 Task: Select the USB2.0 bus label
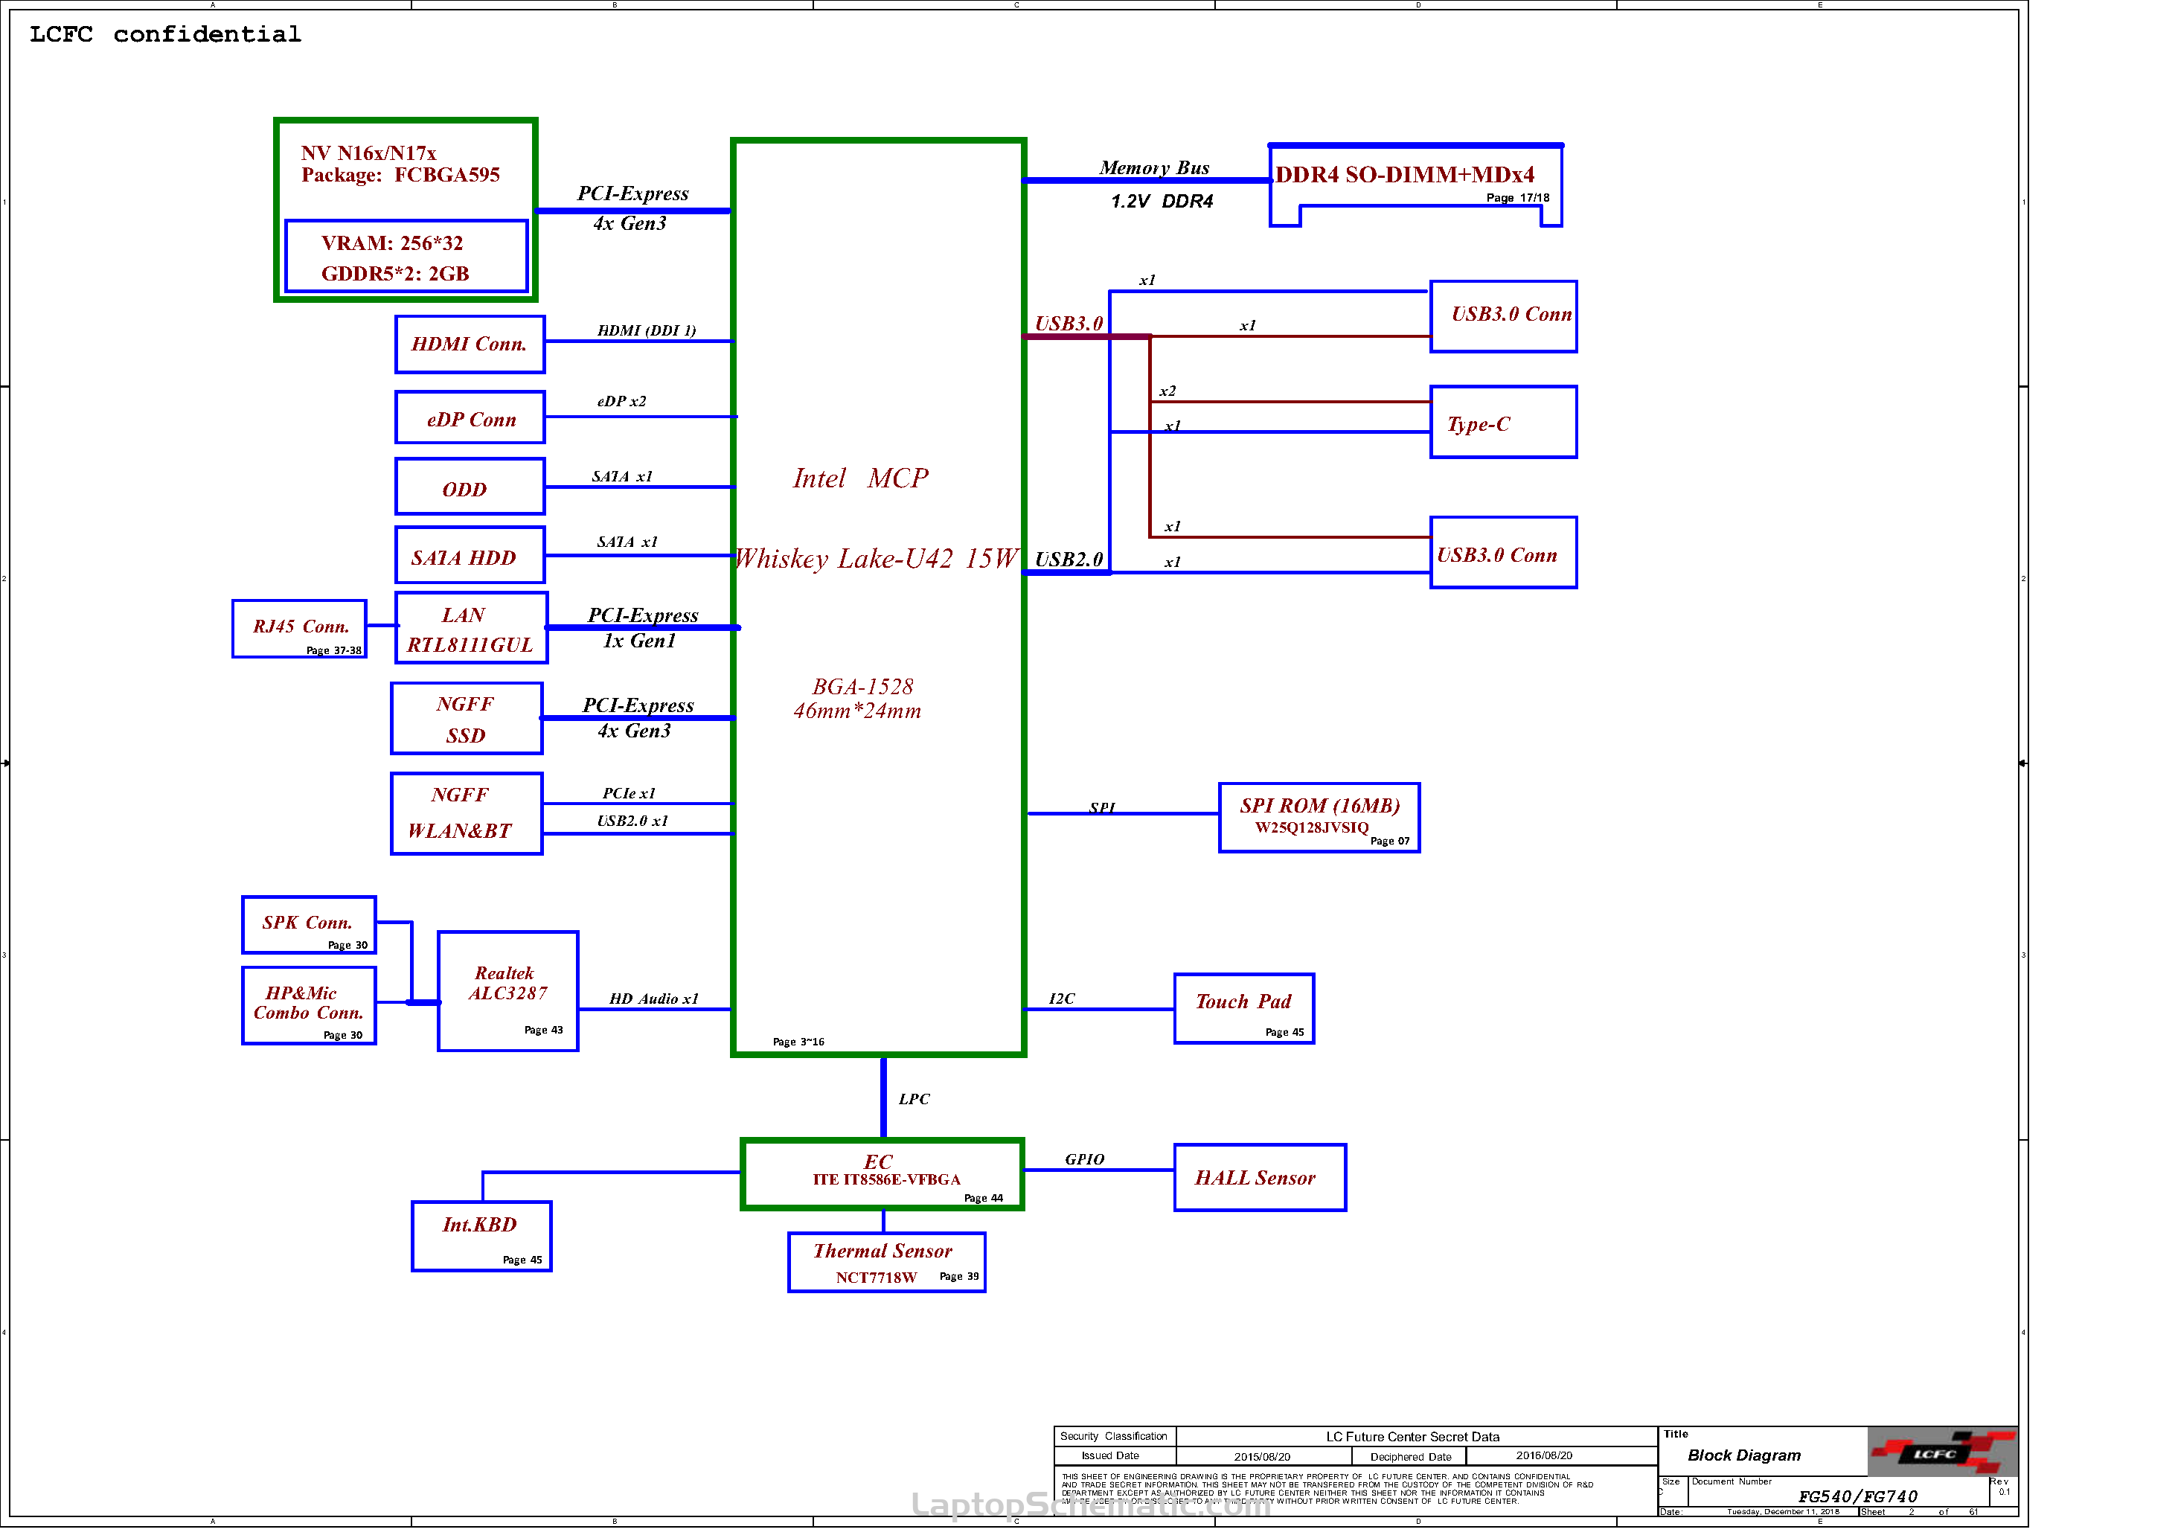(1069, 560)
